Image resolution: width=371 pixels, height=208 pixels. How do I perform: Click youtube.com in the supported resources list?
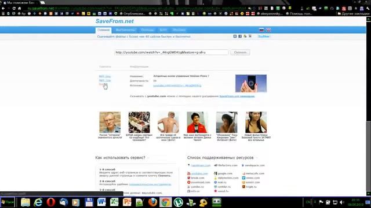pyautogui.click(x=199, y=173)
